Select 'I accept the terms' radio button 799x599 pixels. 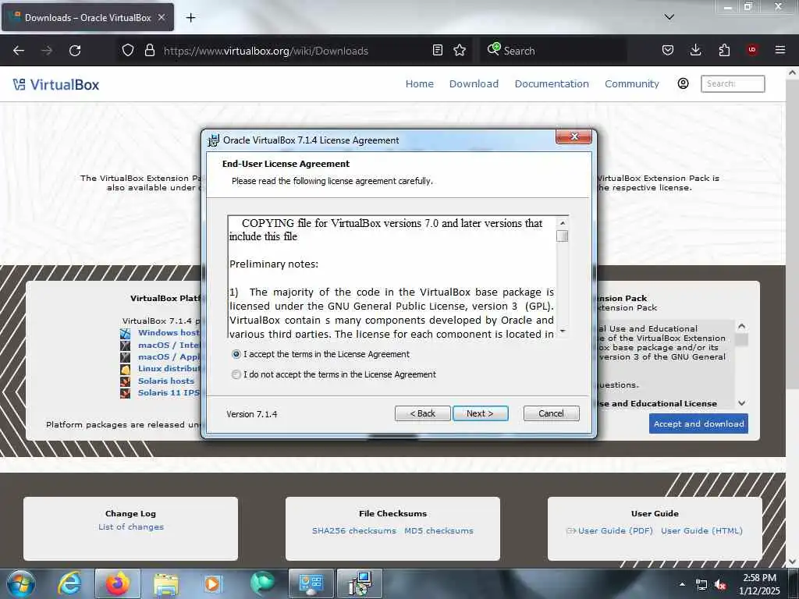pyautogui.click(x=236, y=354)
